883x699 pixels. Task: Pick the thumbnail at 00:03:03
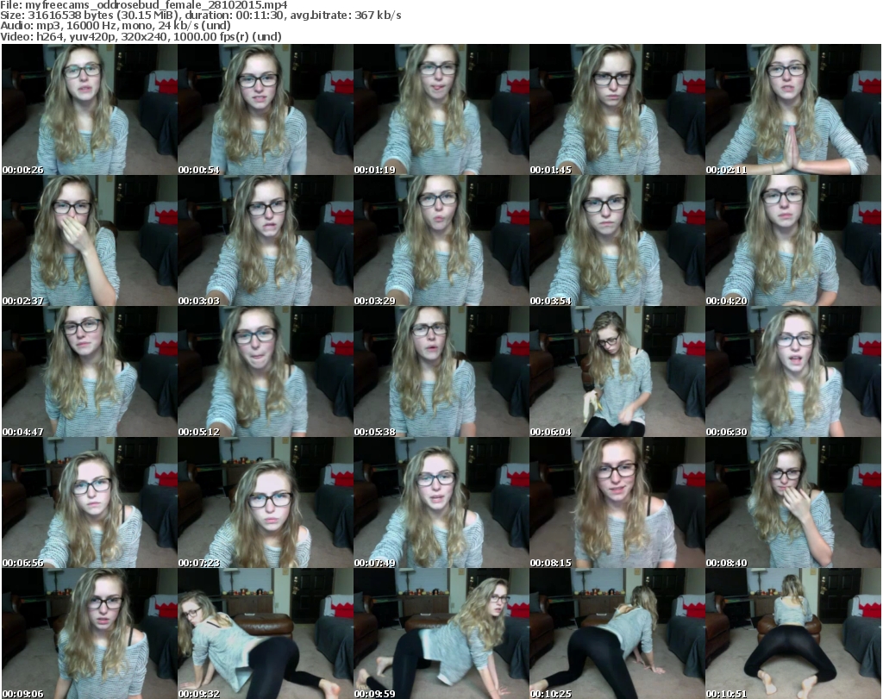[x=266, y=240]
